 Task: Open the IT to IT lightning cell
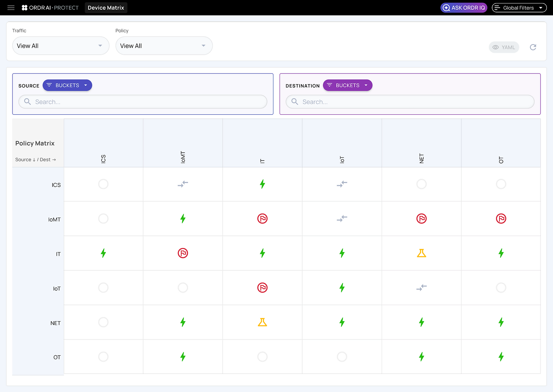(263, 253)
